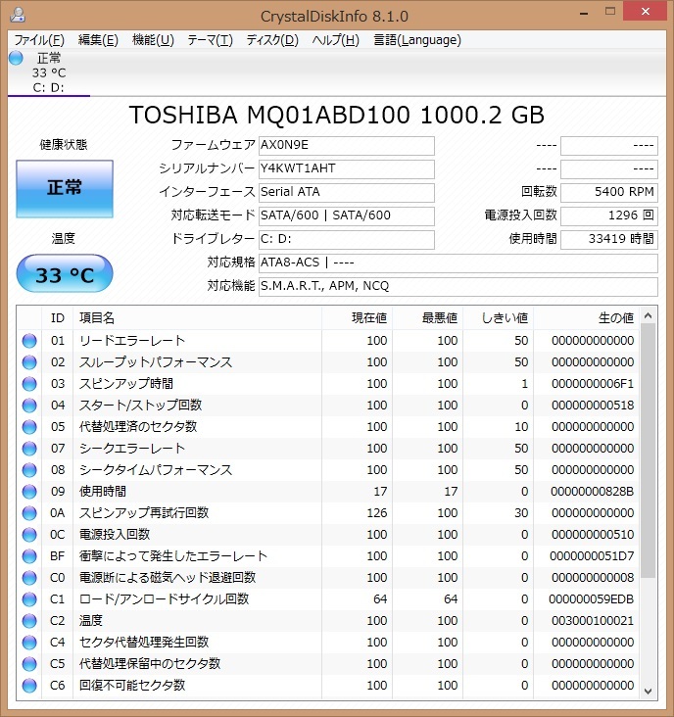Maximize the CrystalDiskInfo window
Screen dimensions: 674x717
pyautogui.click(x=610, y=13)
